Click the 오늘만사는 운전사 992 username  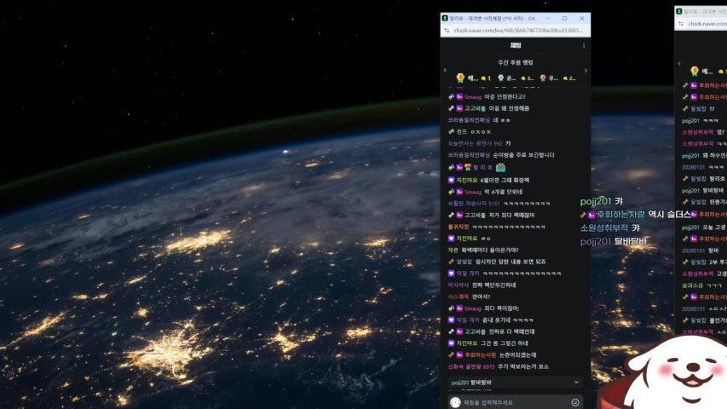pos(476,143)
